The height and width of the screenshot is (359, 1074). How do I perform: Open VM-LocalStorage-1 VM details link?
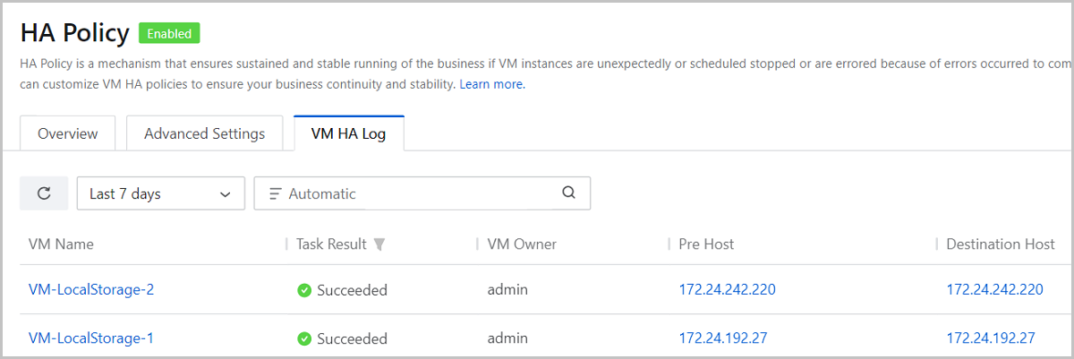pos(91,338)
